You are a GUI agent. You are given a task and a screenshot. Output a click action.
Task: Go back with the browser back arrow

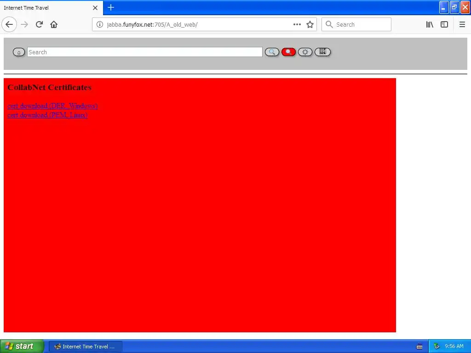pos(9,25)
